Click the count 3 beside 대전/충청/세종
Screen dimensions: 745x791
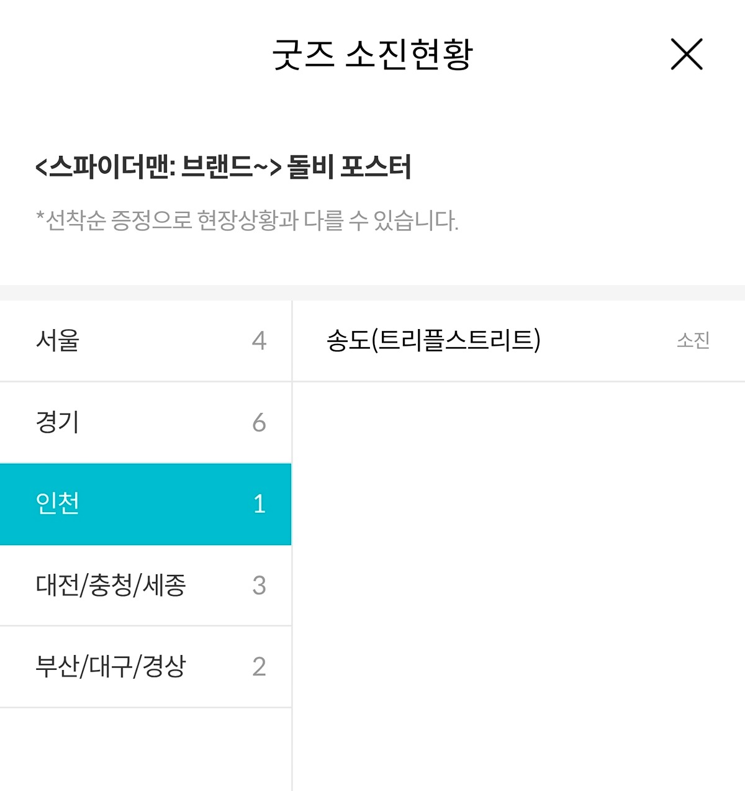[259, 585]
